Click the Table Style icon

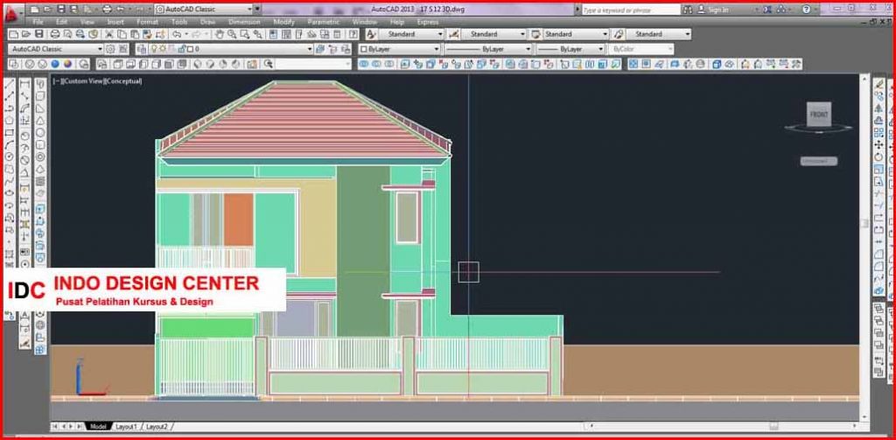point(535,34)
